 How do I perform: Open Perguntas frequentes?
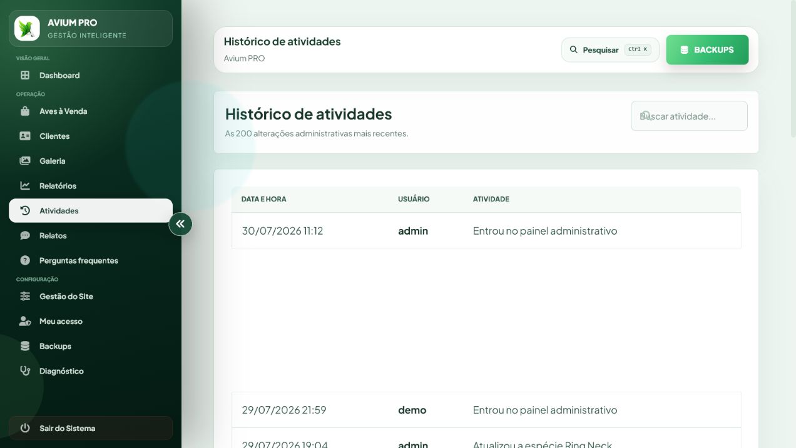pos(91,260)
